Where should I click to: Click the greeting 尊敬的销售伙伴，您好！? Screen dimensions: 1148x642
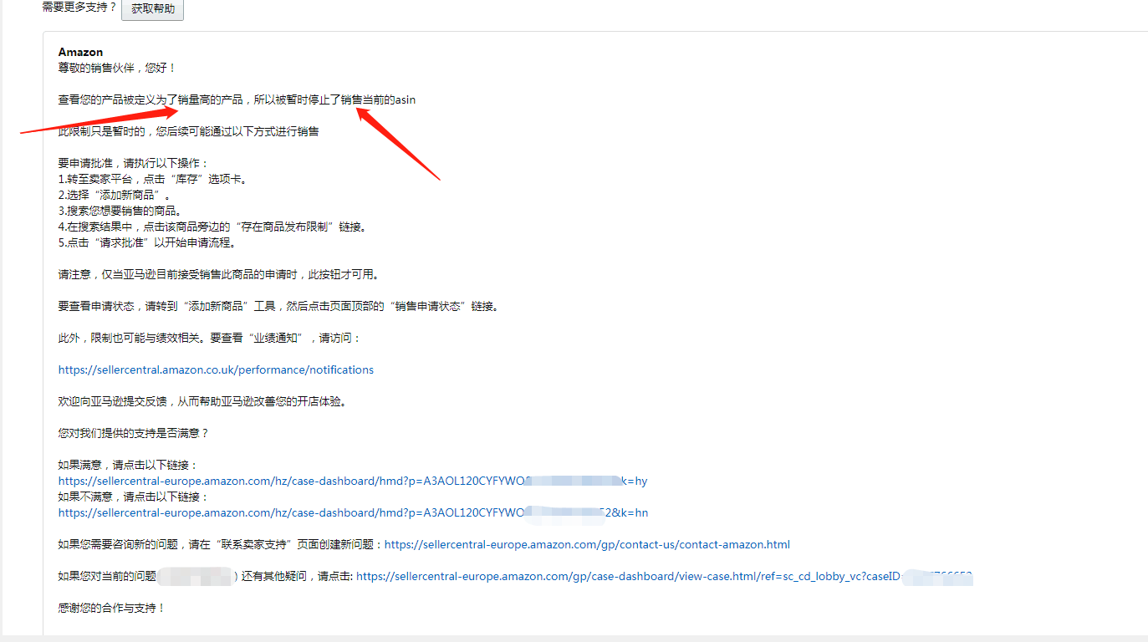point(118,68)
